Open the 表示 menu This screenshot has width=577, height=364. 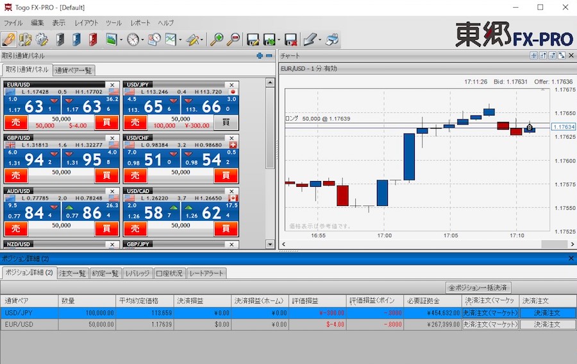point(58,23)
